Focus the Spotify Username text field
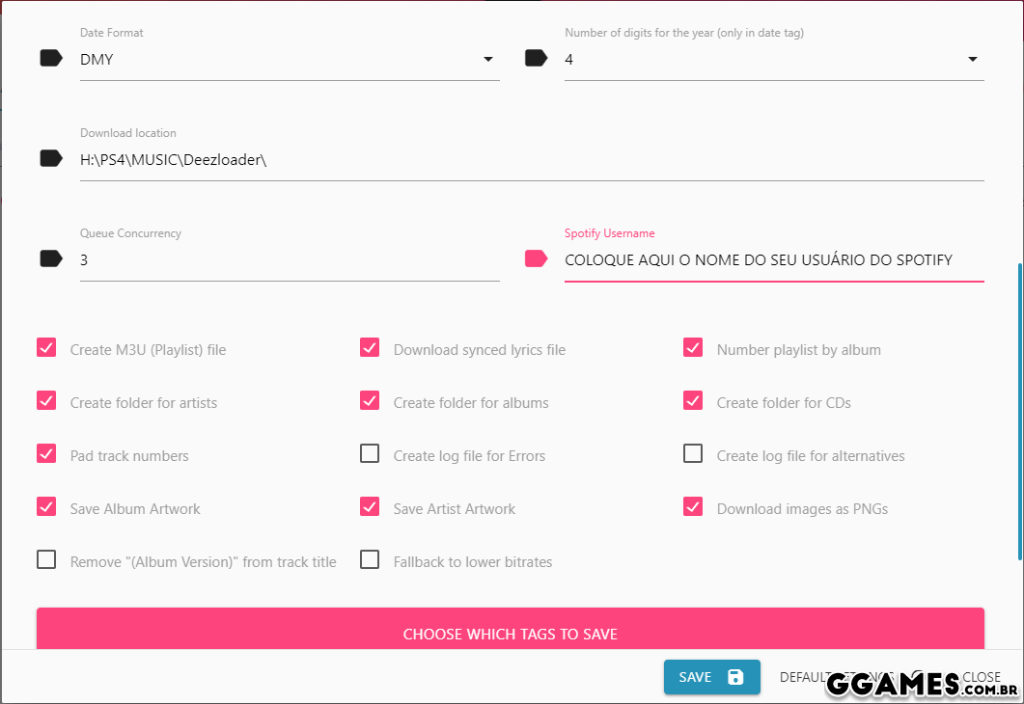The width and height of the screenshot is (1024, 704). (772, 260)
